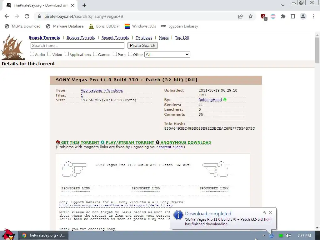
Task: Click ANONYMOUS DOWNLOAD link
Action: point(186,142)
